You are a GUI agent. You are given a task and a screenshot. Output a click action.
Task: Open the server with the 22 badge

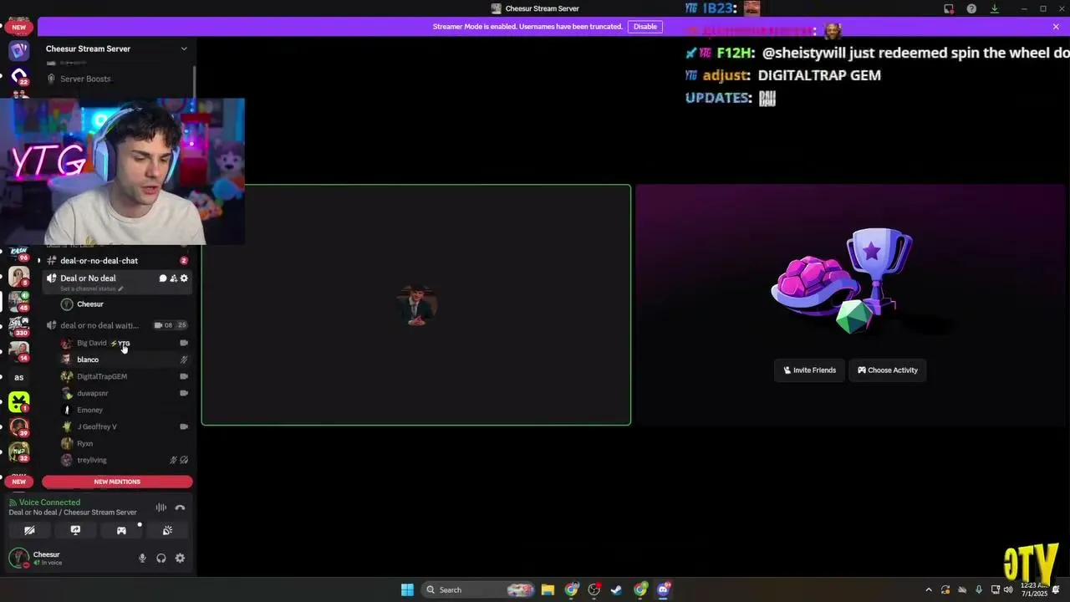click(18, 77)
